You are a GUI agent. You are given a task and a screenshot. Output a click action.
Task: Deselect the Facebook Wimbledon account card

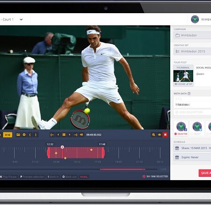tap(181, 128)
